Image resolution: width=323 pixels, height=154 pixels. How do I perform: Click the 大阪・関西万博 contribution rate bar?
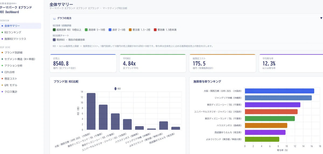[279, 91]
